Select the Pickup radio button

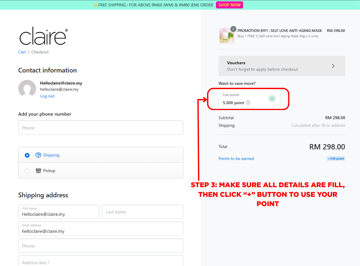pyautogui.click(x=27, y=171)
